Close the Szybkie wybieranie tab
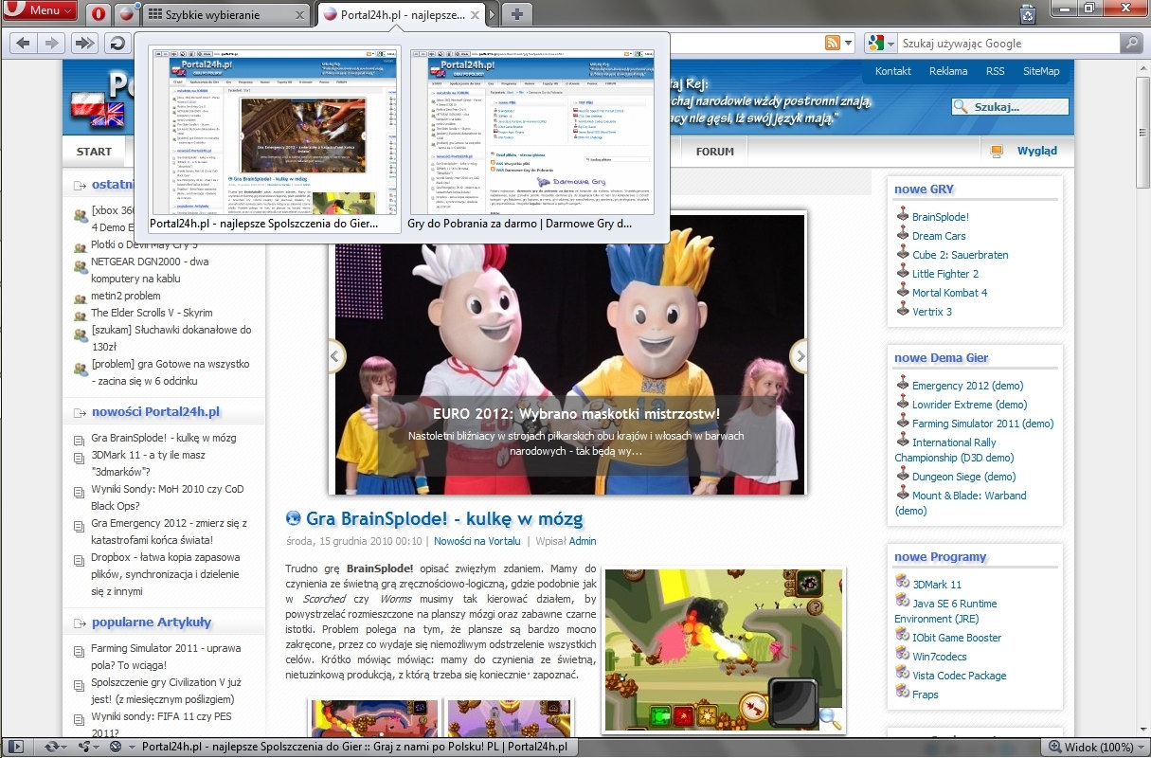Image resolution: width=1151 pixels, height=758 pixels. (x=300, y=15)
